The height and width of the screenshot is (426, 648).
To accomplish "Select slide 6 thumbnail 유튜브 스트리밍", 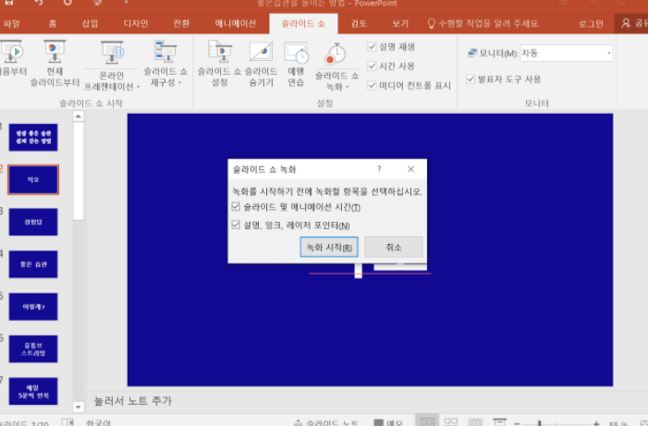I will point(33,349).
